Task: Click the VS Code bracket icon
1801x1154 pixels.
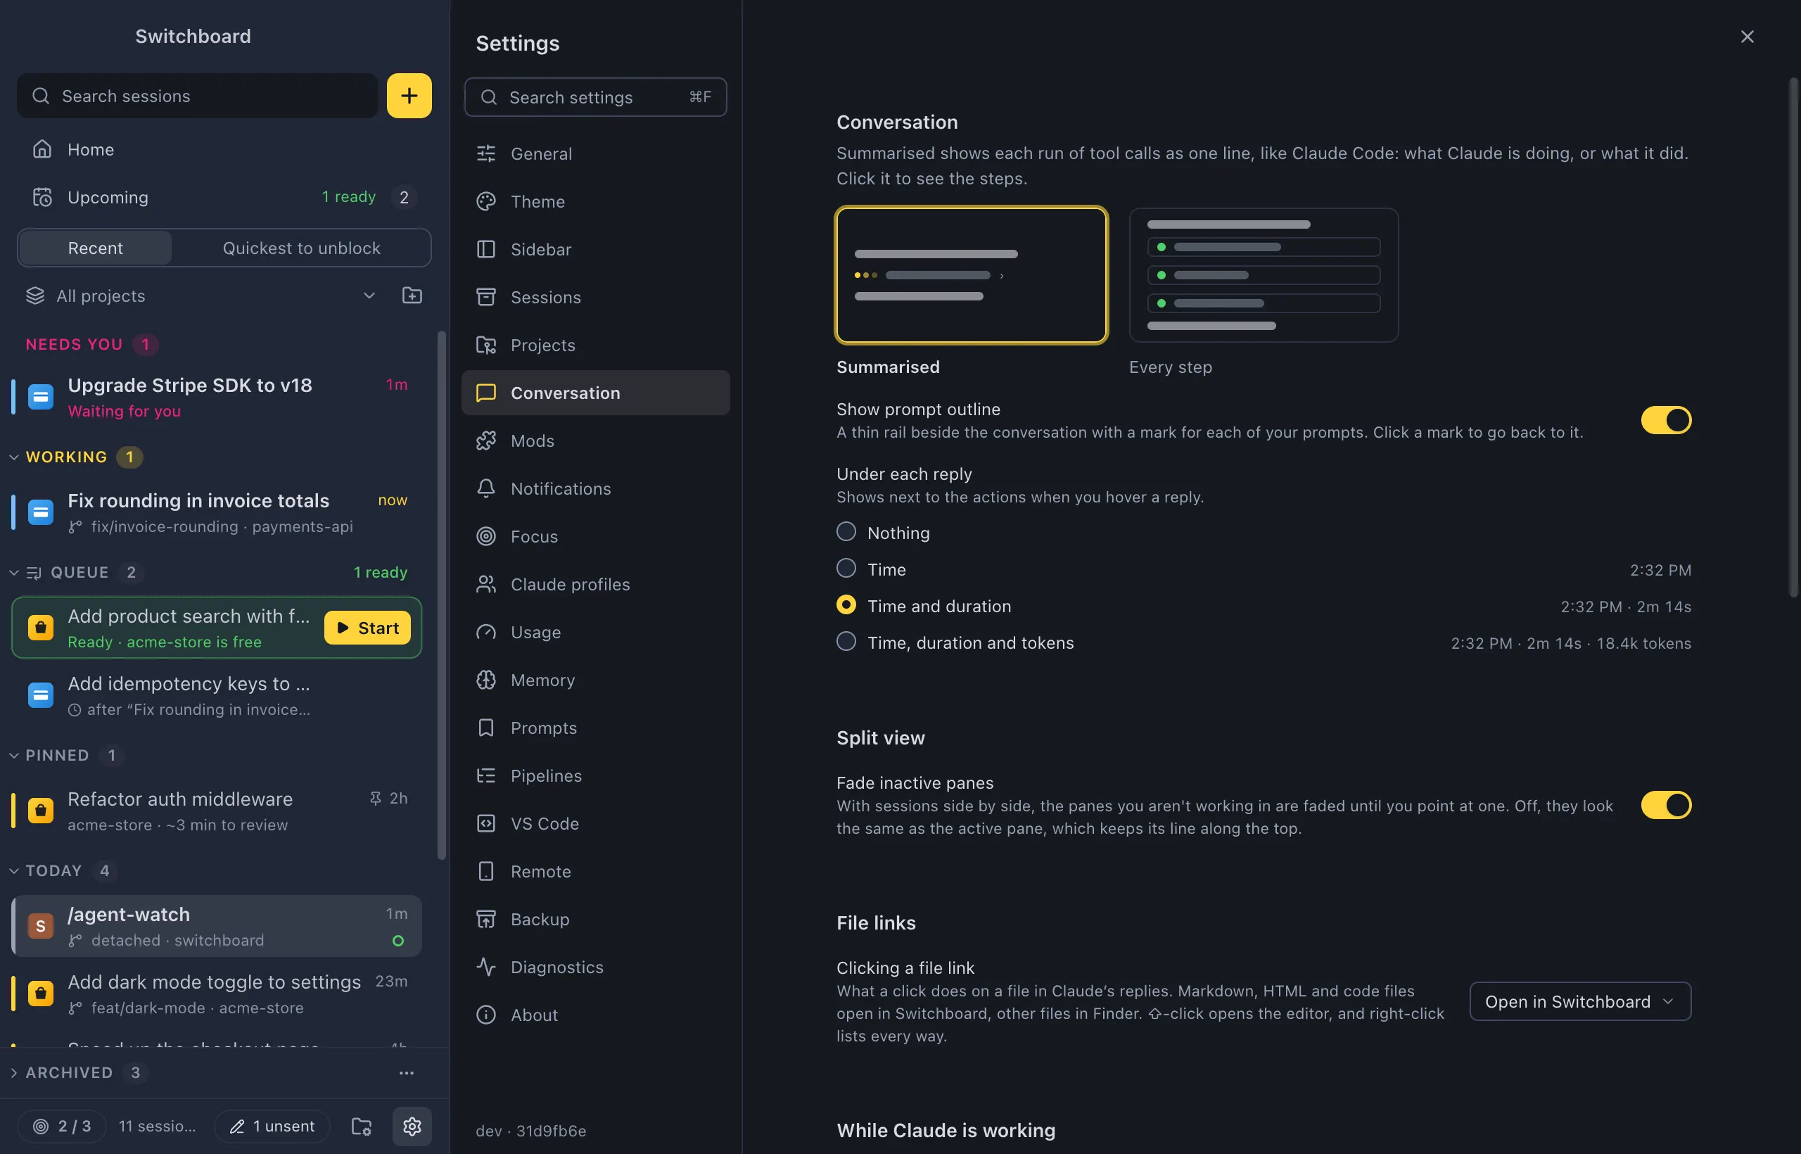Action: point(486,823)
